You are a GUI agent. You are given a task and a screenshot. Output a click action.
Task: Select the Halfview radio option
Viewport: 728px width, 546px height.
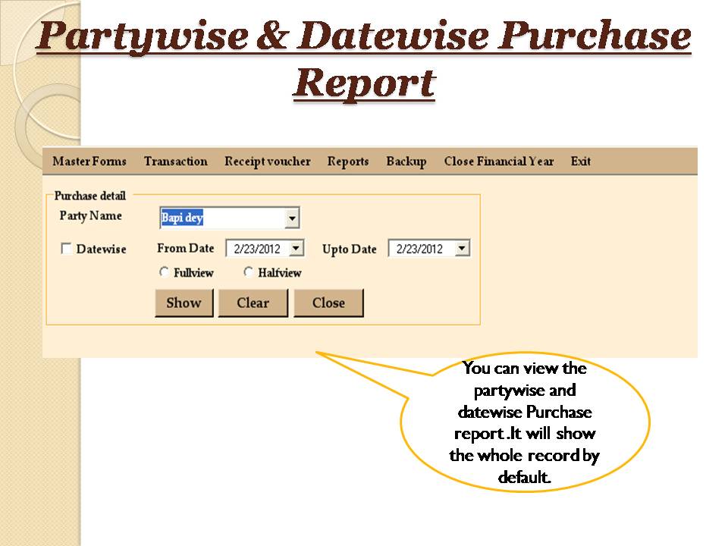coord(249,272)
